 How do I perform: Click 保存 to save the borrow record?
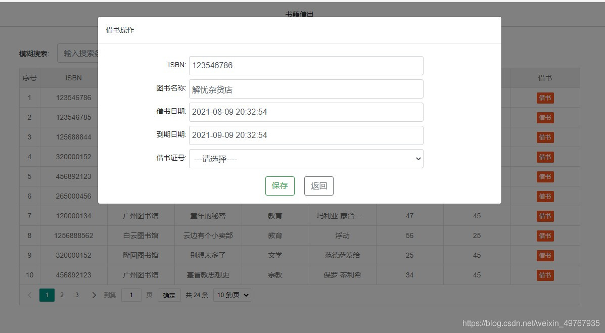[280, 186]
